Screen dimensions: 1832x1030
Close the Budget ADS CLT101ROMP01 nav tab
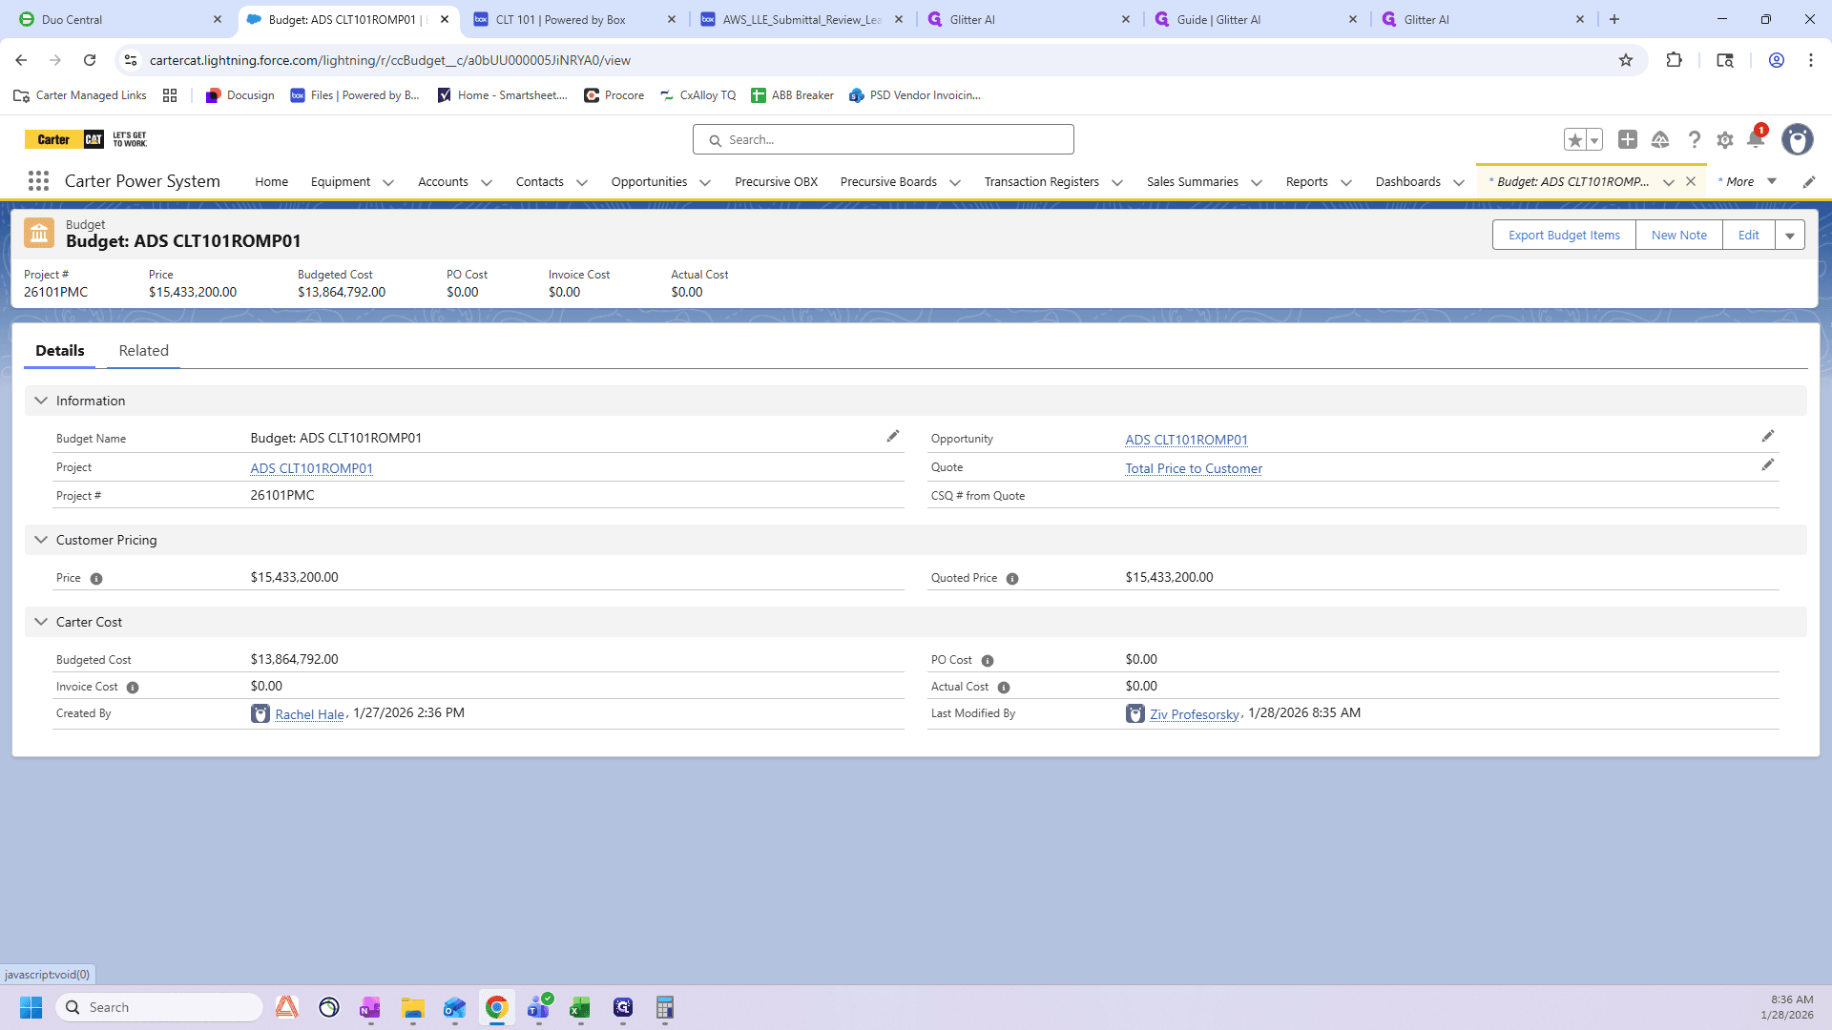coord(1691,181)
